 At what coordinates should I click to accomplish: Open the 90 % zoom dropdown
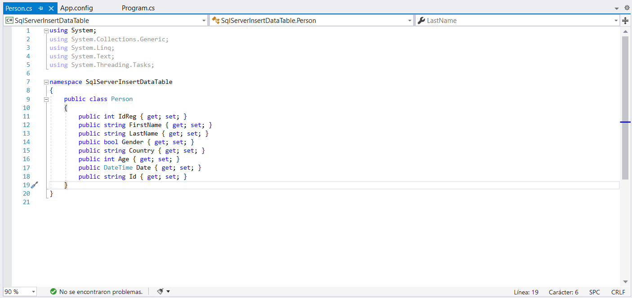(x=33, y=292)
